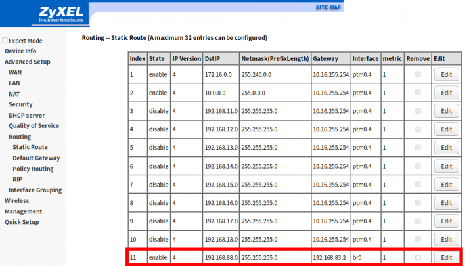Open Management menu
The height and width of the screenshot is (266, 473).
click(x=23, y=211)
